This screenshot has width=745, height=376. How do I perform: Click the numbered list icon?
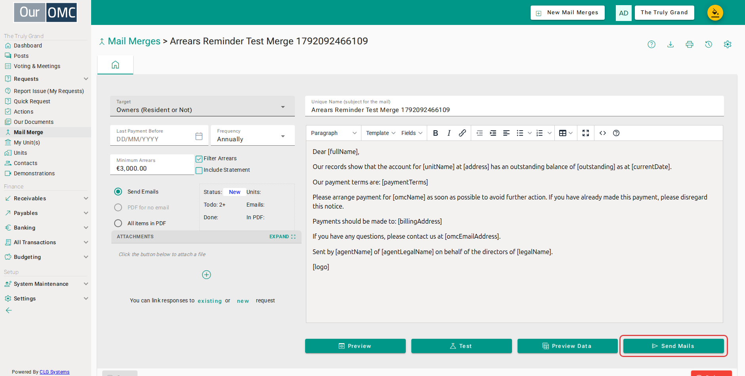pos(539,133)
